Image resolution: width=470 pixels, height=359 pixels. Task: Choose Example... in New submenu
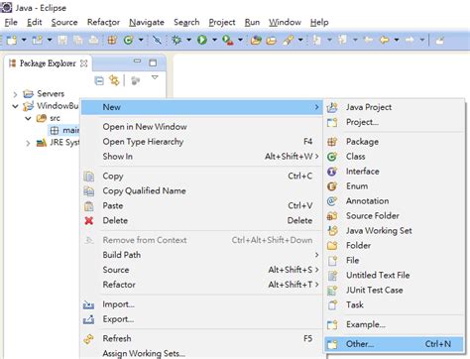point(394,324)
